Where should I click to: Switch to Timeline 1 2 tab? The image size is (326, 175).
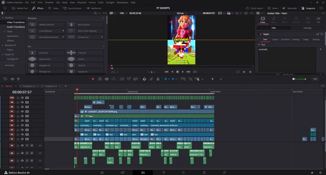[x=29, y=86]
